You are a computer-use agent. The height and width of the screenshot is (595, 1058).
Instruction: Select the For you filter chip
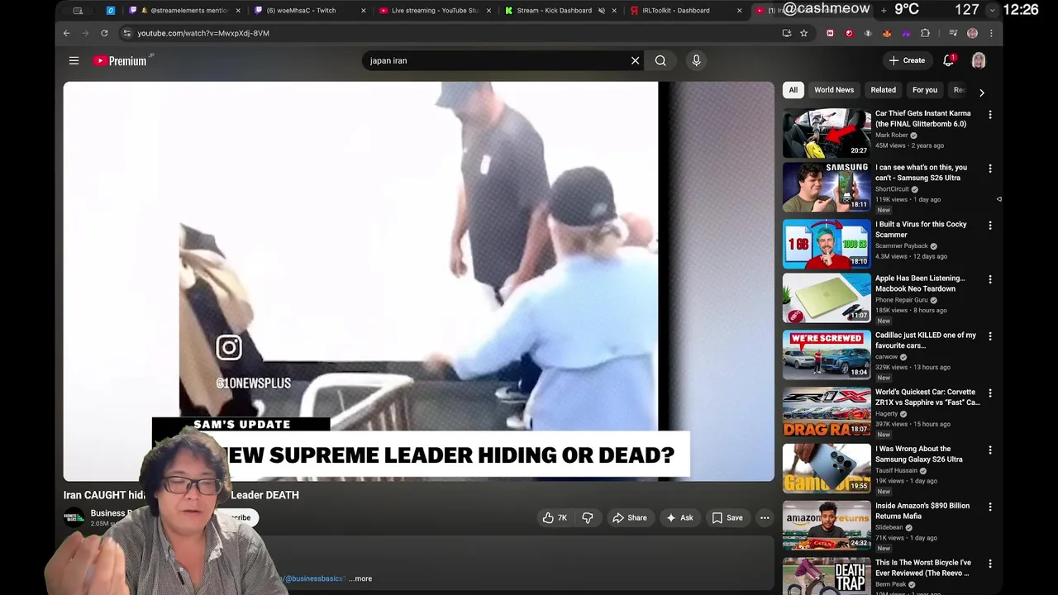925,90
